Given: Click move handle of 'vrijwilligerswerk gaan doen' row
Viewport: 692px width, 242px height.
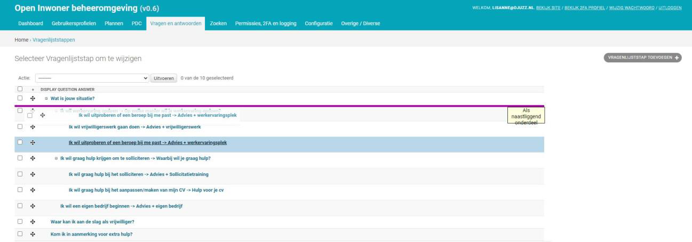Looking at the screenshot, I should tap(33, 127).
